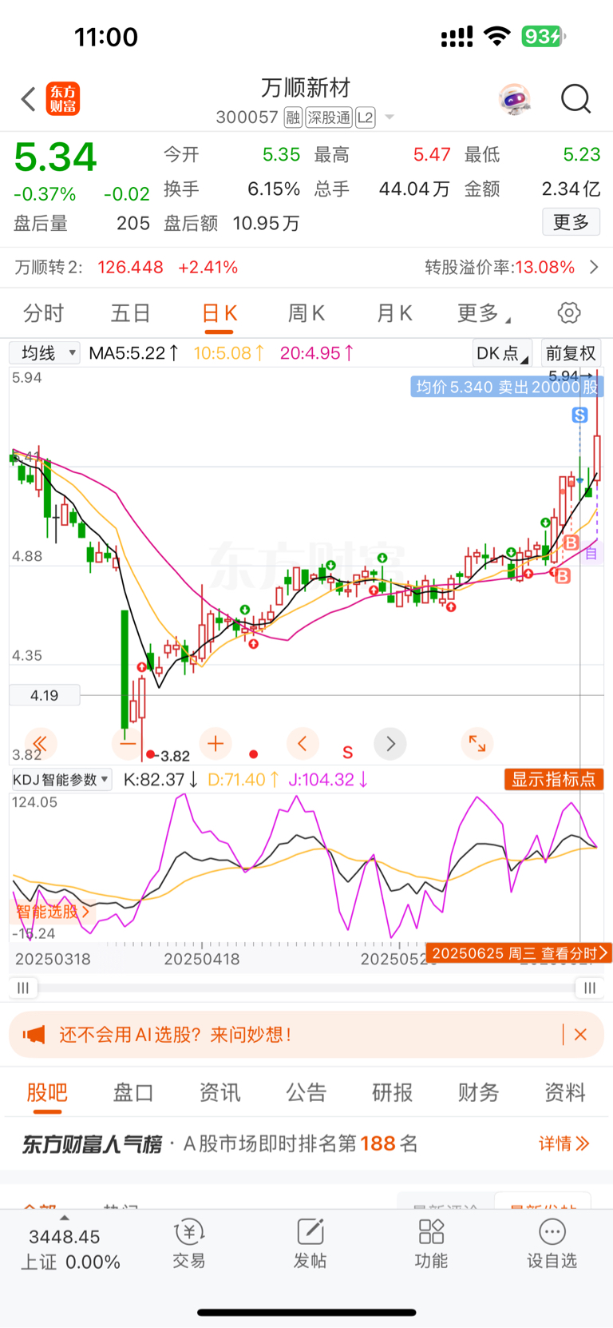The image size is (613, 1328).
Task: Tap current price 5.34
Action: [x=56, y=157]
